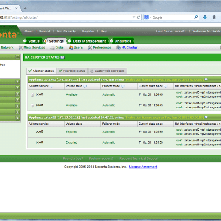Screen dimensions: 221x221
Task: Go to the browser home icon
Action: tap(214, 17)
